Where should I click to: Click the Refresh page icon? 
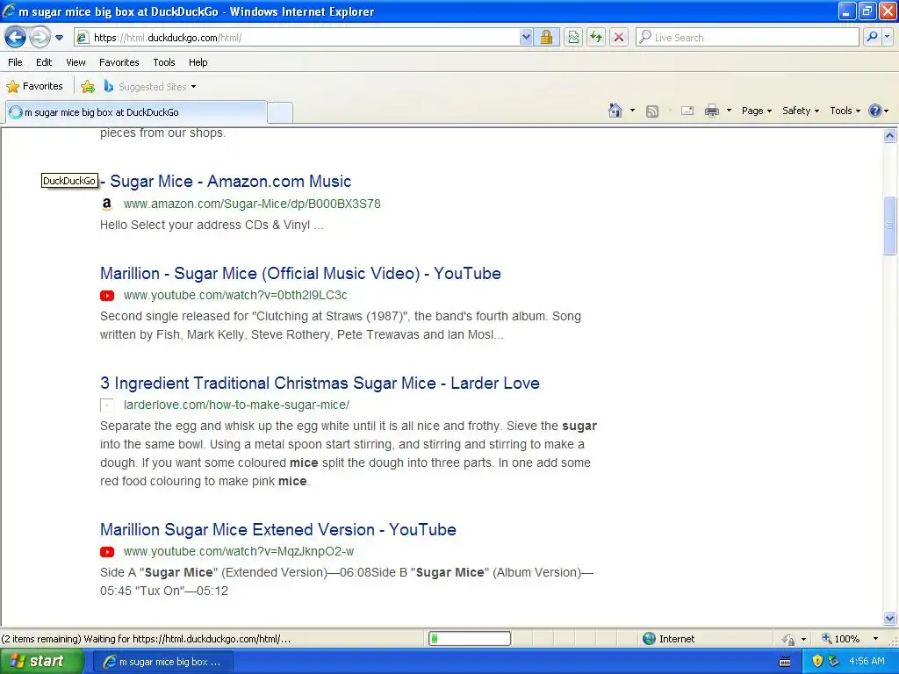point(596,38)
